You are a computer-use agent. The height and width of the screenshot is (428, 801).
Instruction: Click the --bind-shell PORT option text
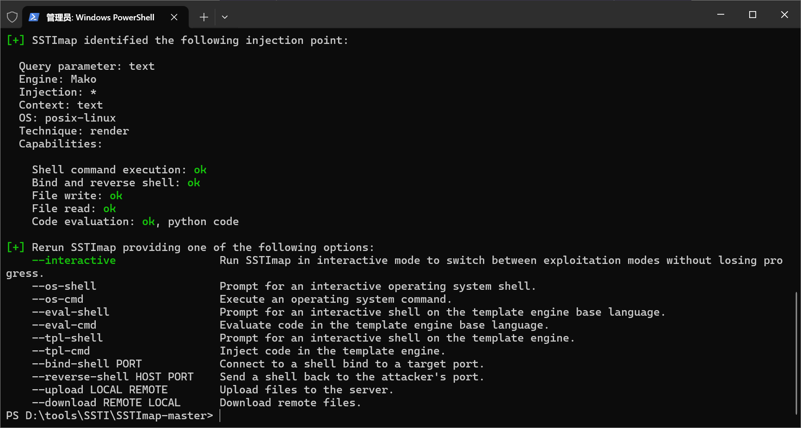[x=87, y=364]
